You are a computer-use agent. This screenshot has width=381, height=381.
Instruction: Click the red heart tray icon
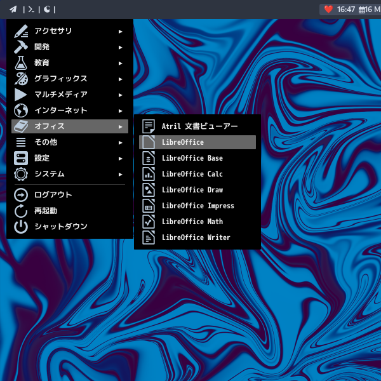pyautogui.click(x=328, y=10)
